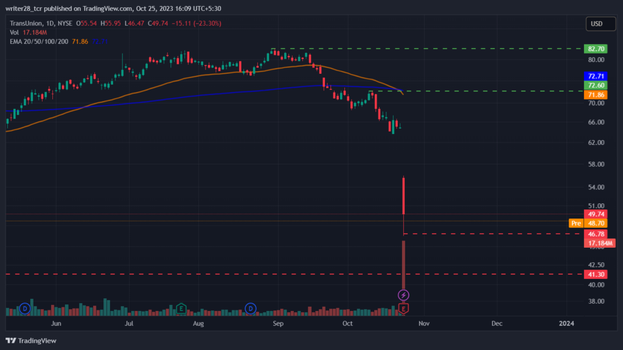Screen dimensions: 623x350
Task: Click the 17.184M volume label on axis
Action: (599, 243)
